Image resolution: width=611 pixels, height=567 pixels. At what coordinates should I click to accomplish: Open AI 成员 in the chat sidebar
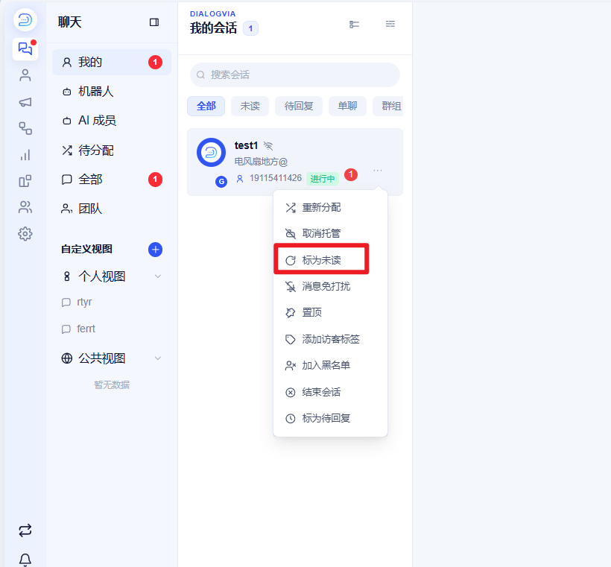tap(112, 121)
